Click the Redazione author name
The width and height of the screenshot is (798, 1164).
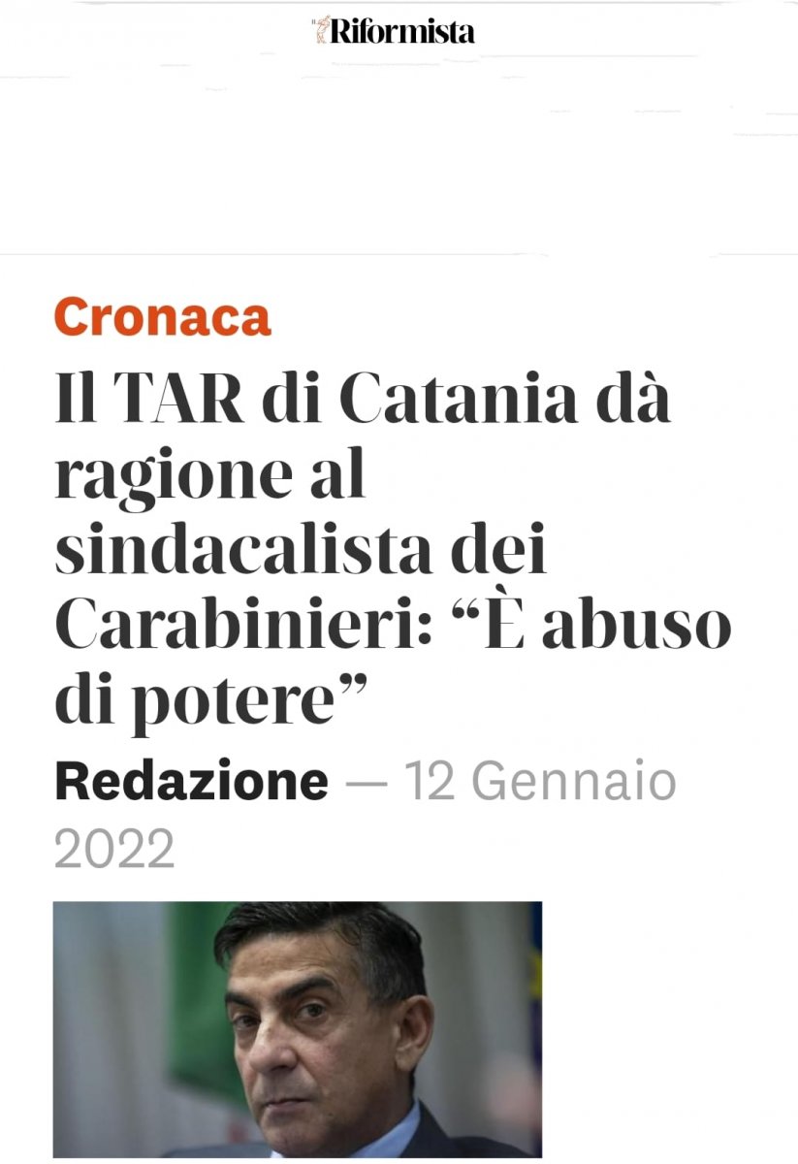pyautogui.click(x=191, y=782)
